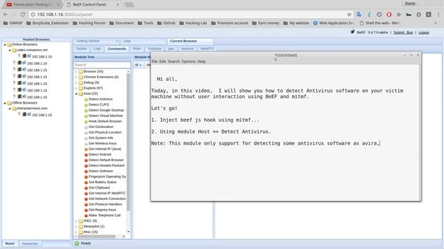Viewport: 444px width, 249px height.
Task: Select Hook Default Browser module
Action: 105,121
